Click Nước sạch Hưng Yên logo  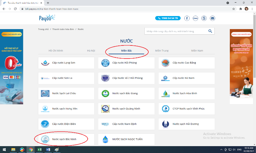(45, 109)
